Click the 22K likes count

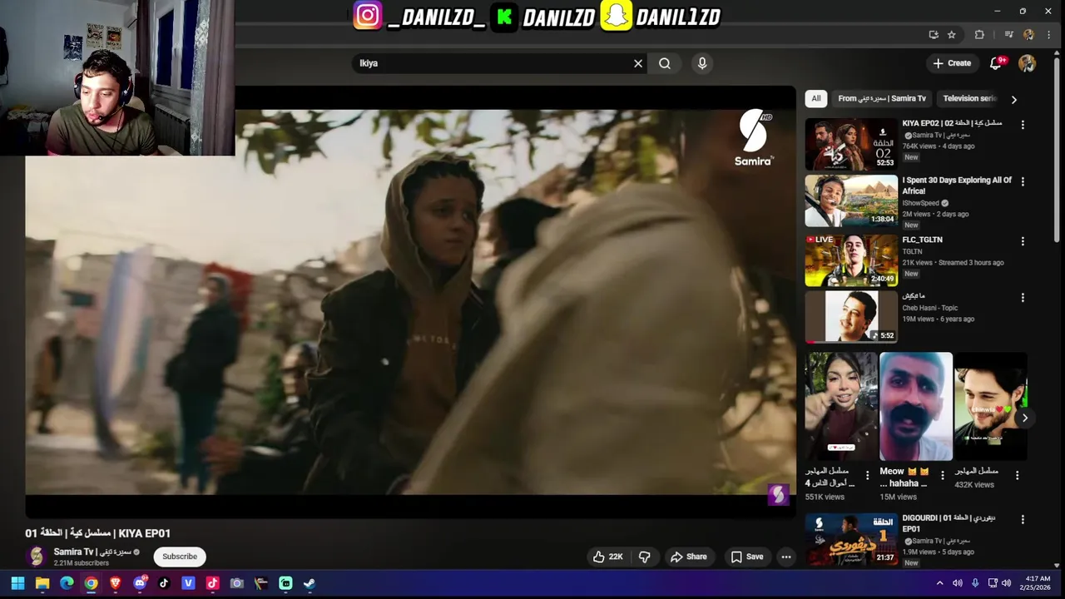(x=616, y=557)
